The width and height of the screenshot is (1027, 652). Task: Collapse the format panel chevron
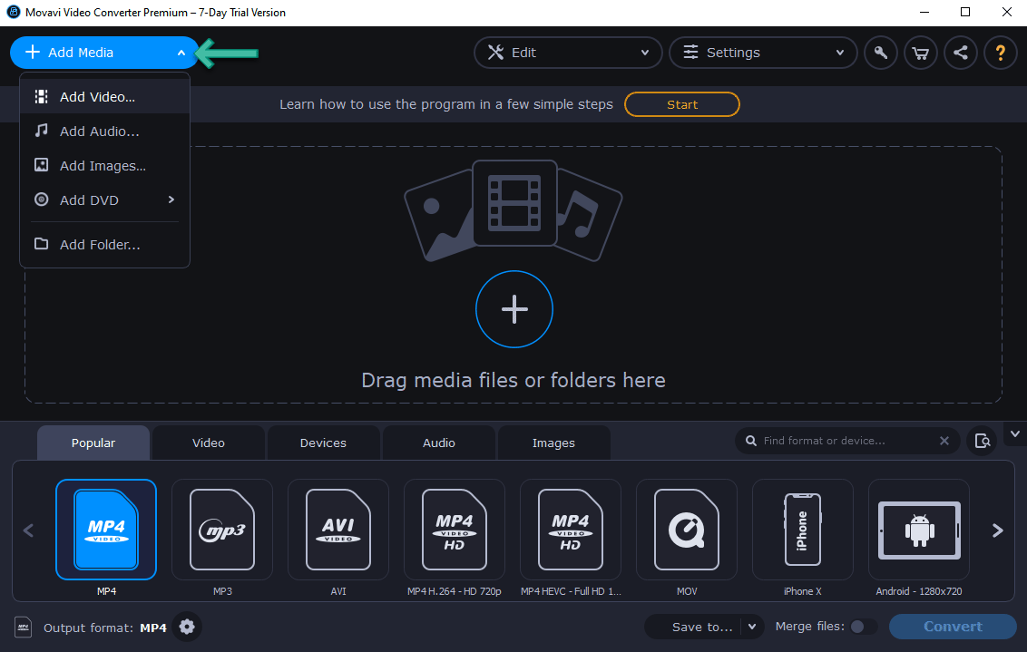(1014, 434)
